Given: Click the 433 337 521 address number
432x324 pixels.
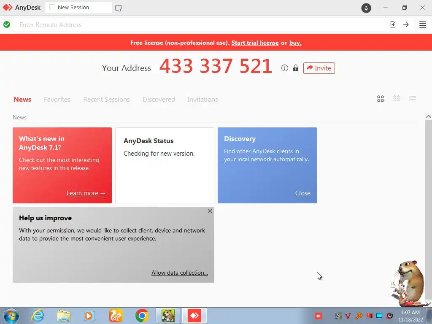Looking at the screenshot, I should (x=216, y=66).
